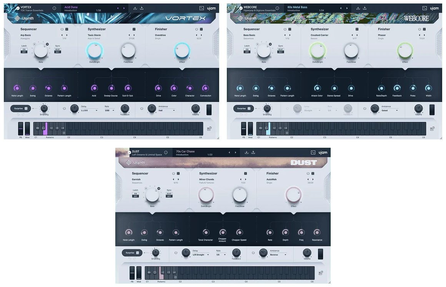This screenshot has width=446, height=287.
Task: Switch the Sync BEAT/KEY toggle in Vortex
Action: tap(58, 51)
